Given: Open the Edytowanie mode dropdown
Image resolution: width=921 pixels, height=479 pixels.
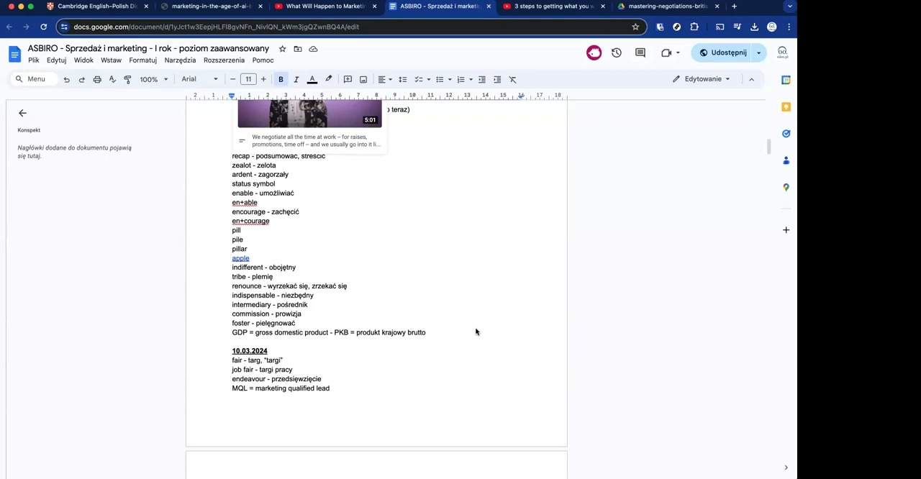Looking at the screenshot, I should tap(702, 79).
